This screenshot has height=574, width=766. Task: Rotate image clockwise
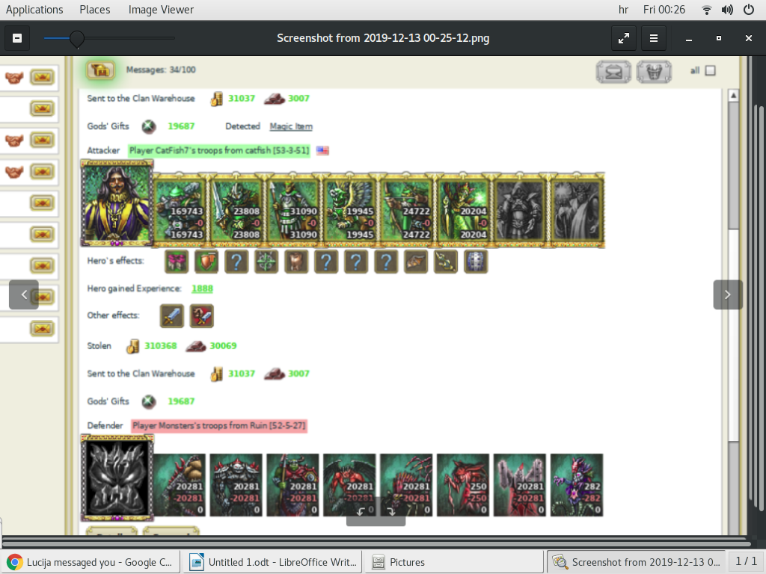point(390,512)
